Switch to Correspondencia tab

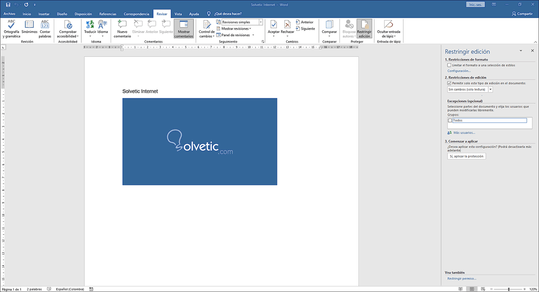[137, 14]
